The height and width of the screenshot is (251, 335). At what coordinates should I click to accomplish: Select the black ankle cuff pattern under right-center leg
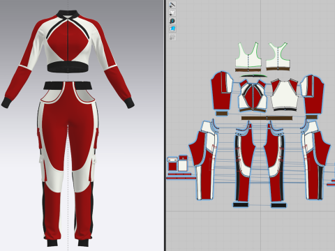(x=278, y=205)
